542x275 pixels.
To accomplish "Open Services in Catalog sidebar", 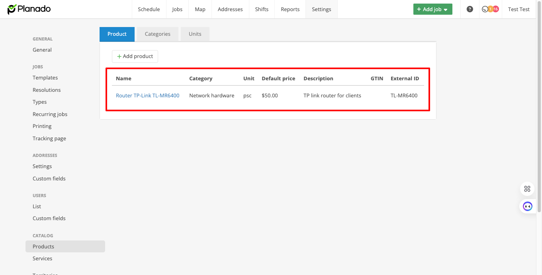I will [x=42, y=258].
